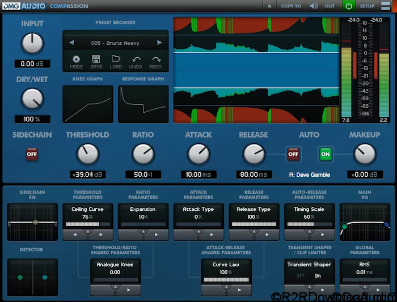397x302 pixels.
Task: Click the attack 10.00 ms value field
Action: click(198, 175)
